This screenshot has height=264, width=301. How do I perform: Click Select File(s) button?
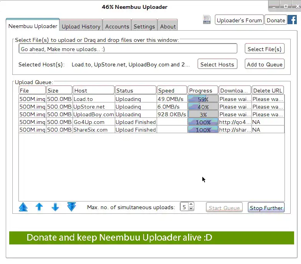point(265,49)
